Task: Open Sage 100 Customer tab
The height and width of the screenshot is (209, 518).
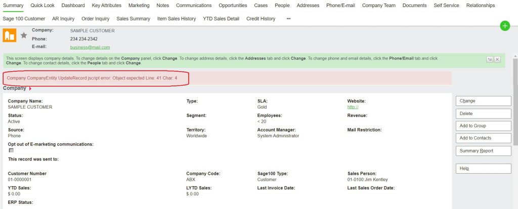Action: coord(24,19)
